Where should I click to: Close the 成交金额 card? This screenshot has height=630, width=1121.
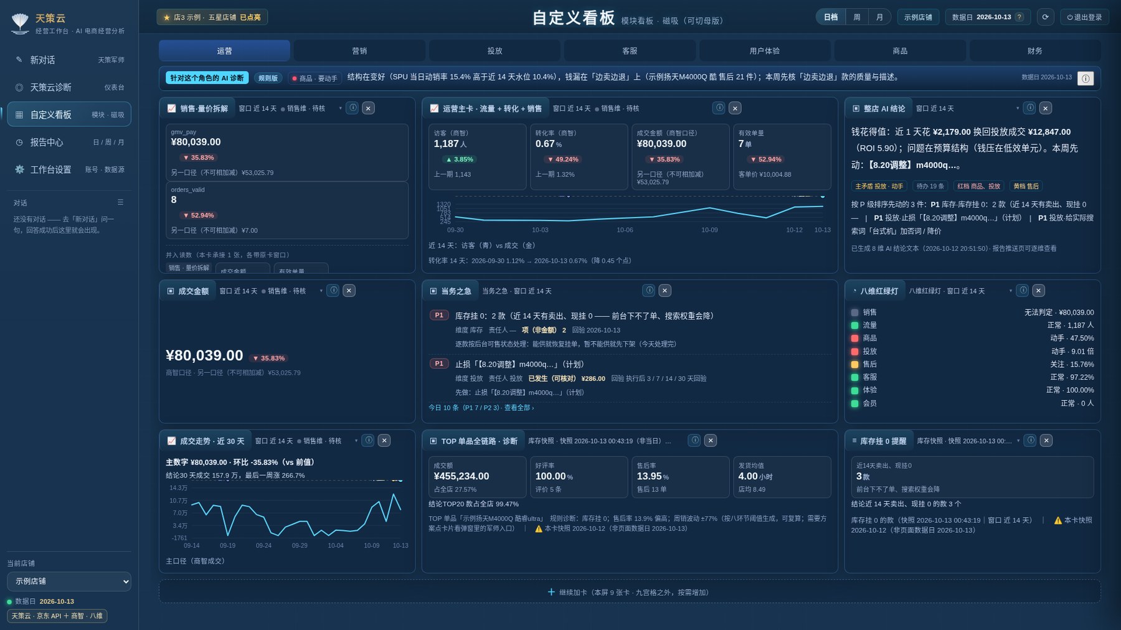click(349, 291)
